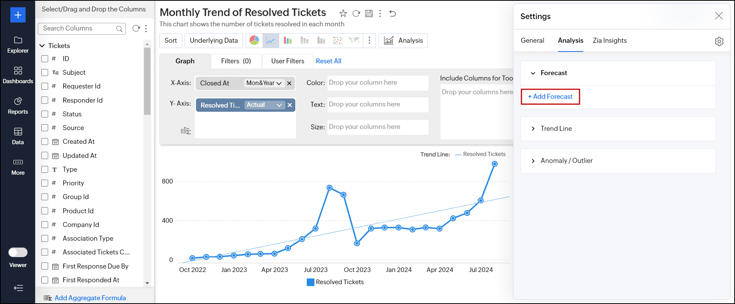The width and height of the screenshot is (735, 304).
Task: Tick the Status column checkbox
Action: coord(45,114)
